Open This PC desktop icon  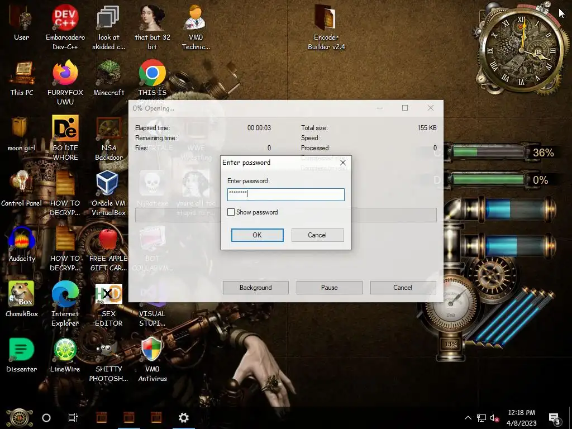coord(22,78)
